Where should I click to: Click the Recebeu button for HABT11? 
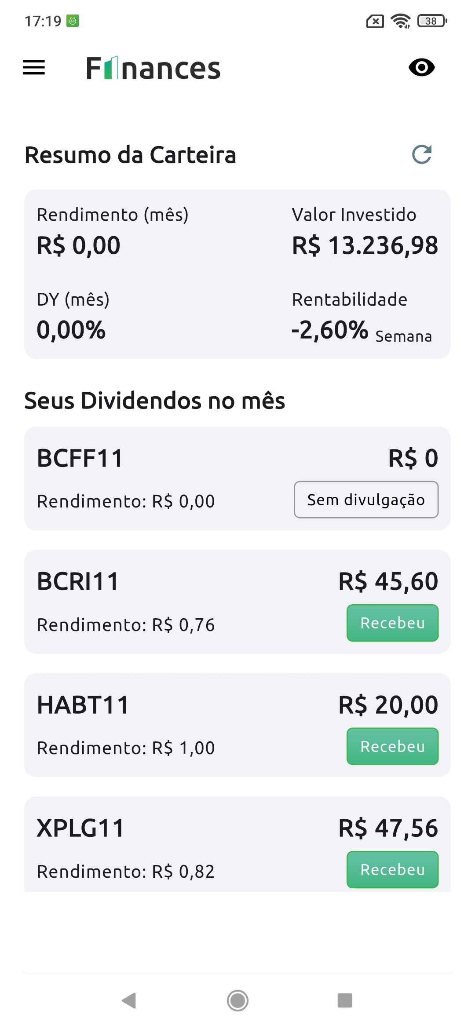pos(392,746)
